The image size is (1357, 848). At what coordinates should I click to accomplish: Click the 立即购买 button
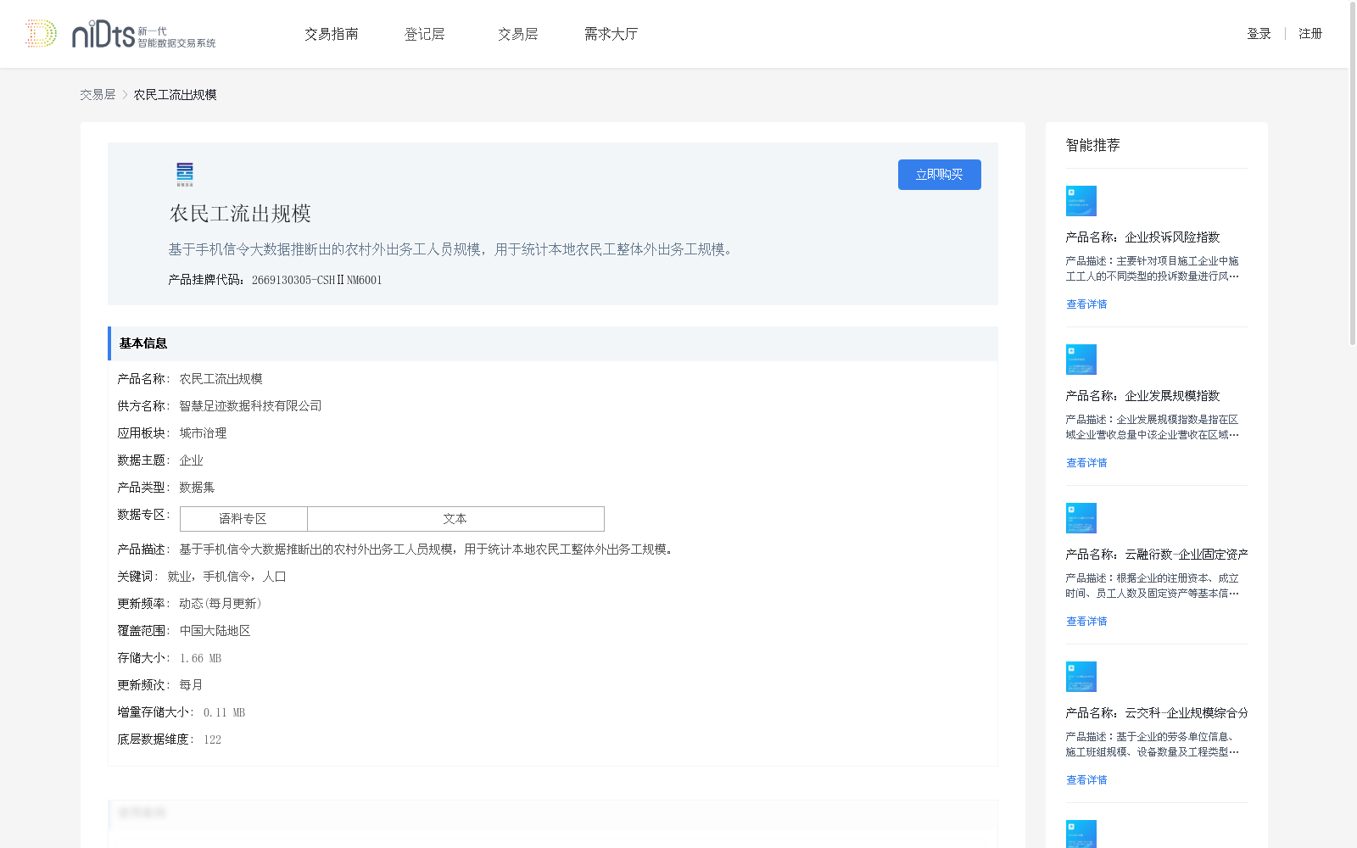[940, 175]
